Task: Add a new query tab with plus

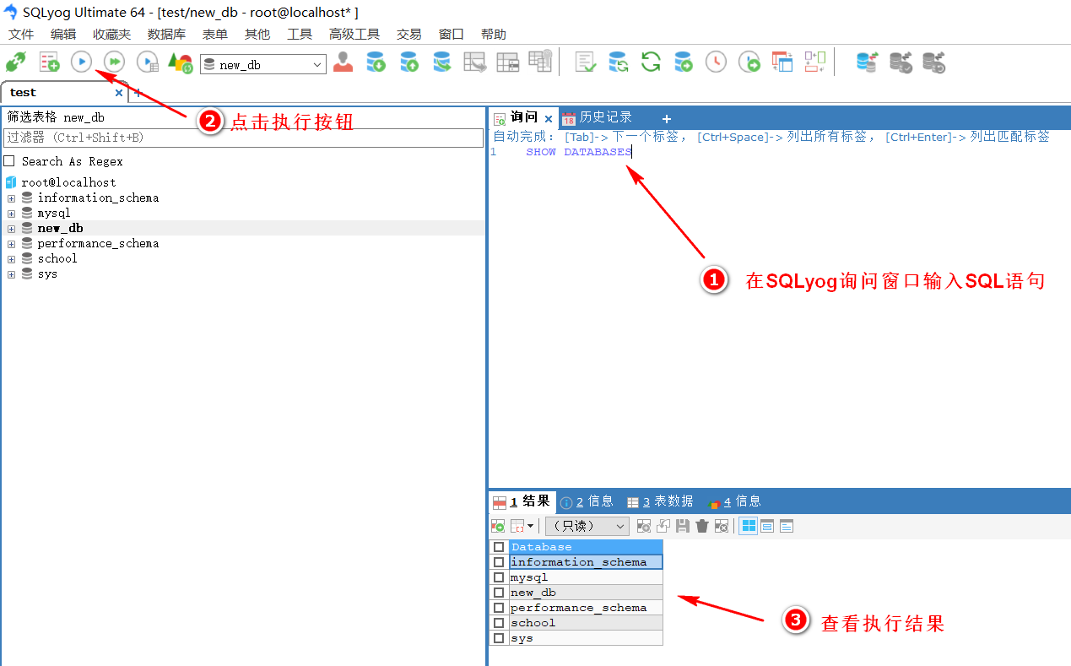Action: pyautogui.click(x=666, y=119)
